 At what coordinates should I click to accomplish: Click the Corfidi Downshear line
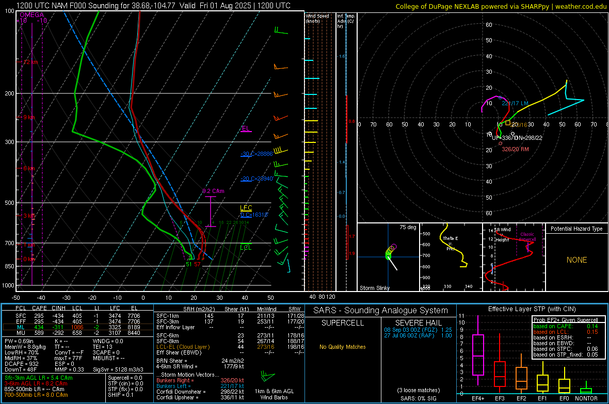pyautogui.click(x=200, y=392)
